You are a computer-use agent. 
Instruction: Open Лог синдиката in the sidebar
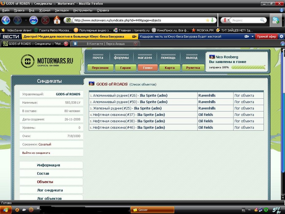(x=51, y=190)
